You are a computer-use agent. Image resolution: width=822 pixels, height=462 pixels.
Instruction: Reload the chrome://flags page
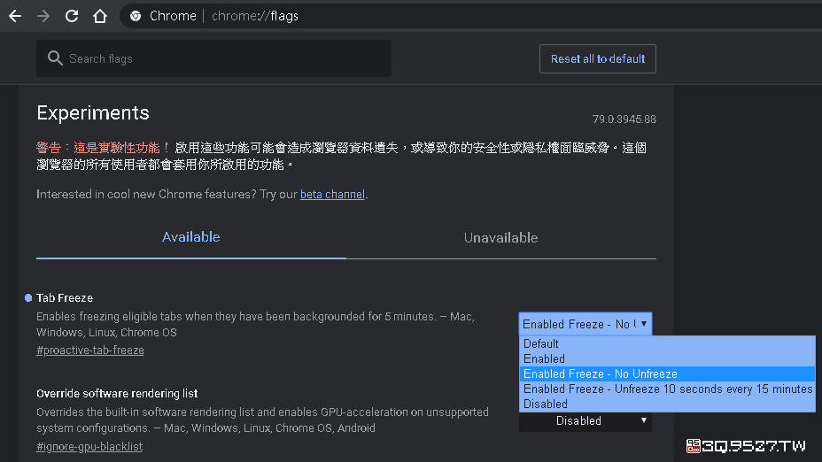72,16
